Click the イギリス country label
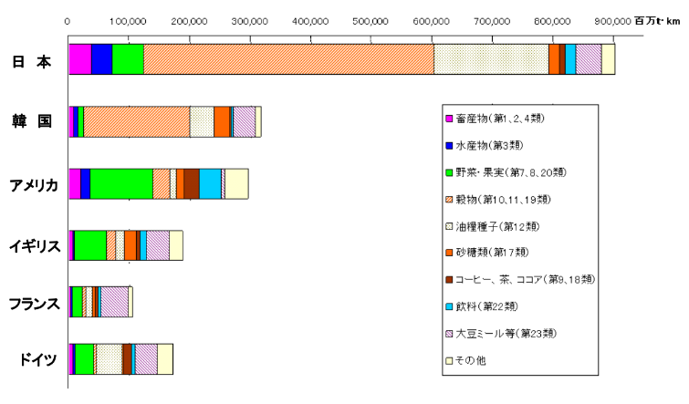689x404 pixels. (x=35, y=246)
